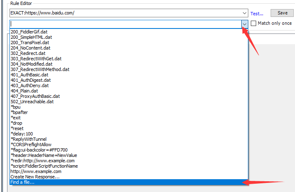Pick *script:FiddlerScriptFunctionName option
Viewport: 295px width, 192px height.
pos(44,166)
